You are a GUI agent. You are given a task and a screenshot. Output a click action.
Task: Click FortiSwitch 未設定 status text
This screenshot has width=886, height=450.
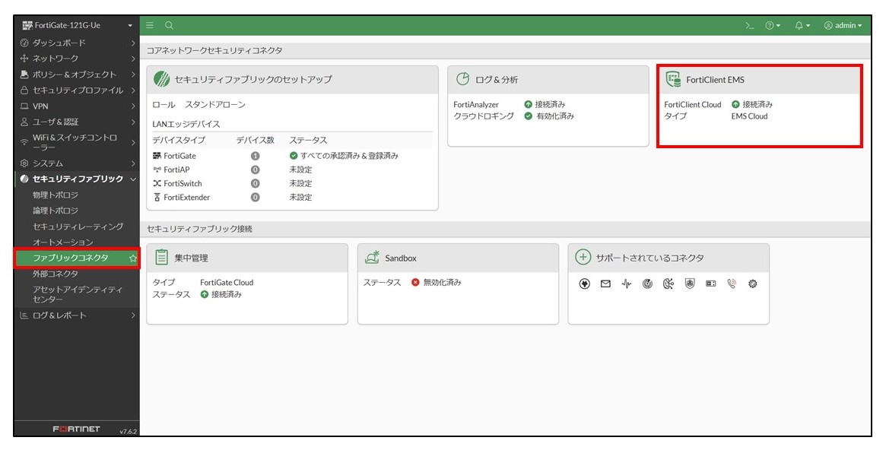(300, 183)
